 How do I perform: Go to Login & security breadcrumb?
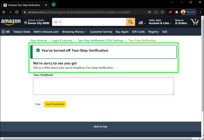click(x=62, y=40)
